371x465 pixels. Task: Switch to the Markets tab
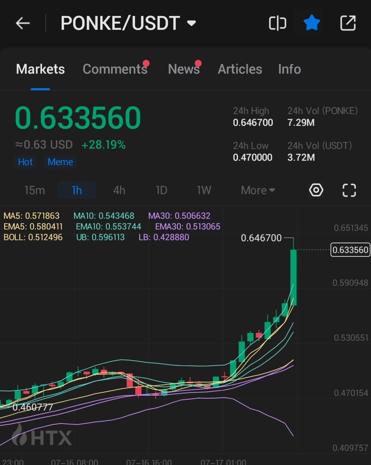(40, 69)
